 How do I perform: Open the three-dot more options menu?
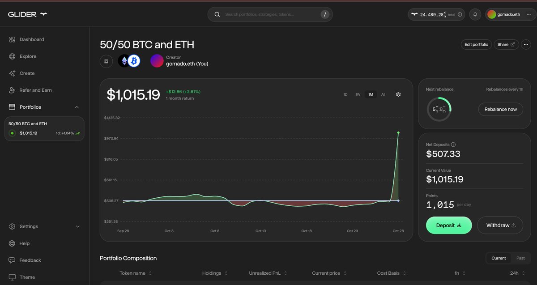point(526,44)
